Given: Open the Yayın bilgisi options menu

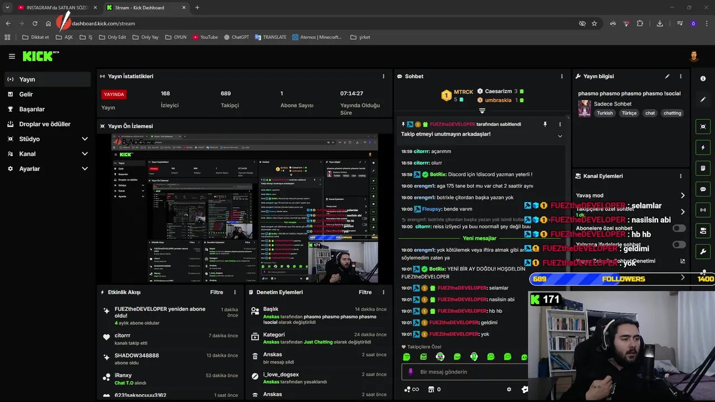Looking at the screenshot, I should tap(680, 76).
